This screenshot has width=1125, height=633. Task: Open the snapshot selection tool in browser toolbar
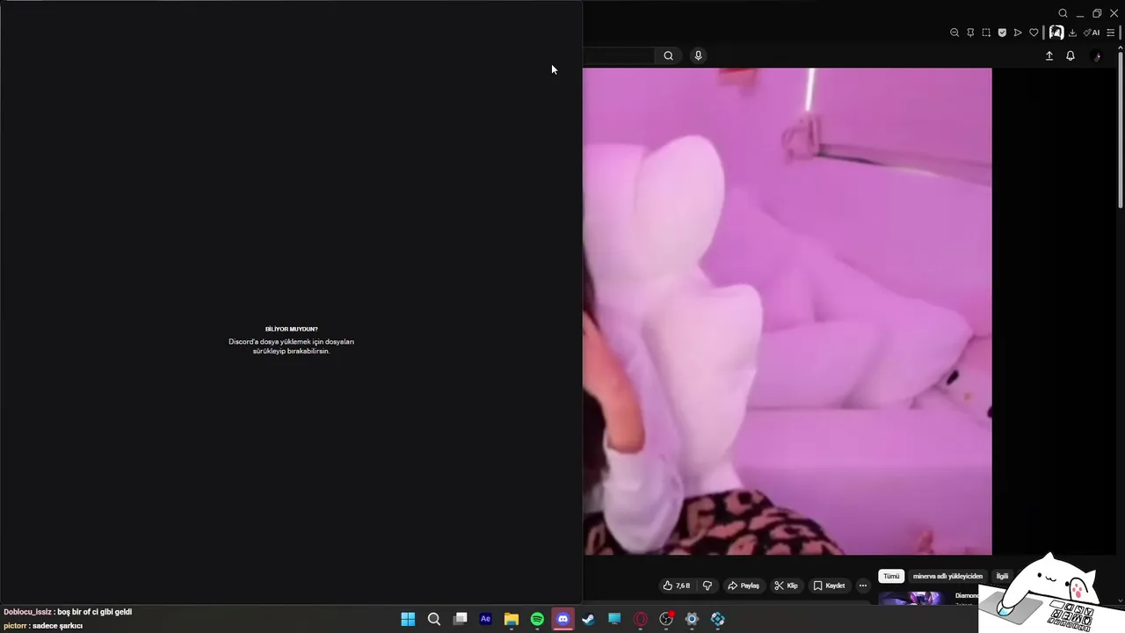pos(986,33)
